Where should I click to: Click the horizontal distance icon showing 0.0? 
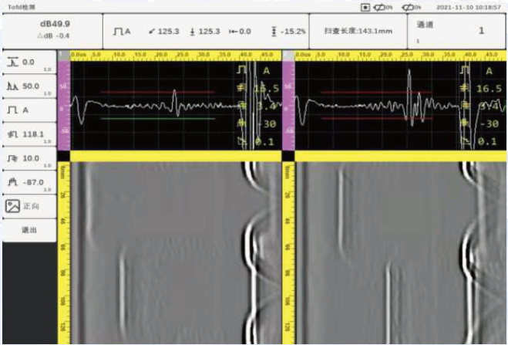(x=233, y=32)
